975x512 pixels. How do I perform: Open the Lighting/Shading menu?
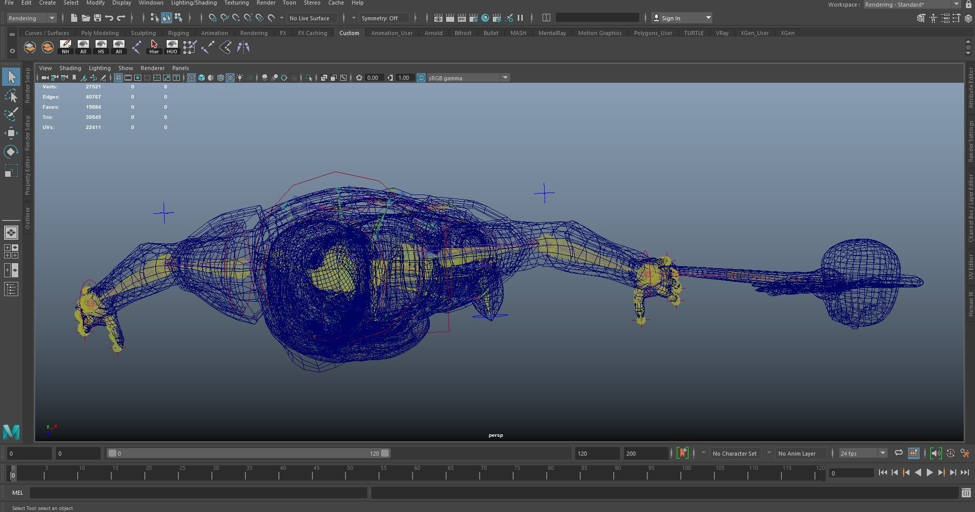194,3
